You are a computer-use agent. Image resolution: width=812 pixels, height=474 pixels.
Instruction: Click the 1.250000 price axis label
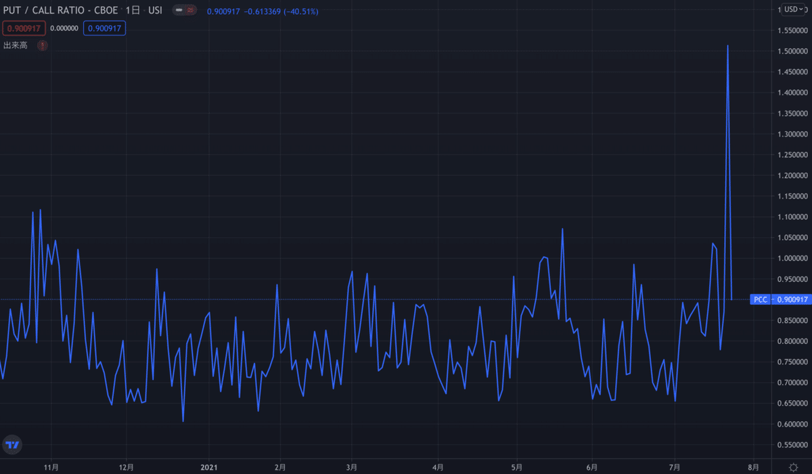[793, 155]
